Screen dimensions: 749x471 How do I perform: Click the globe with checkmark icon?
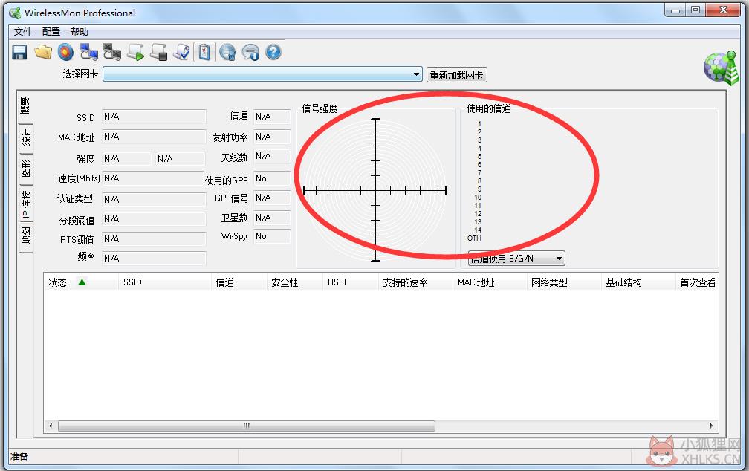point(228,52)
